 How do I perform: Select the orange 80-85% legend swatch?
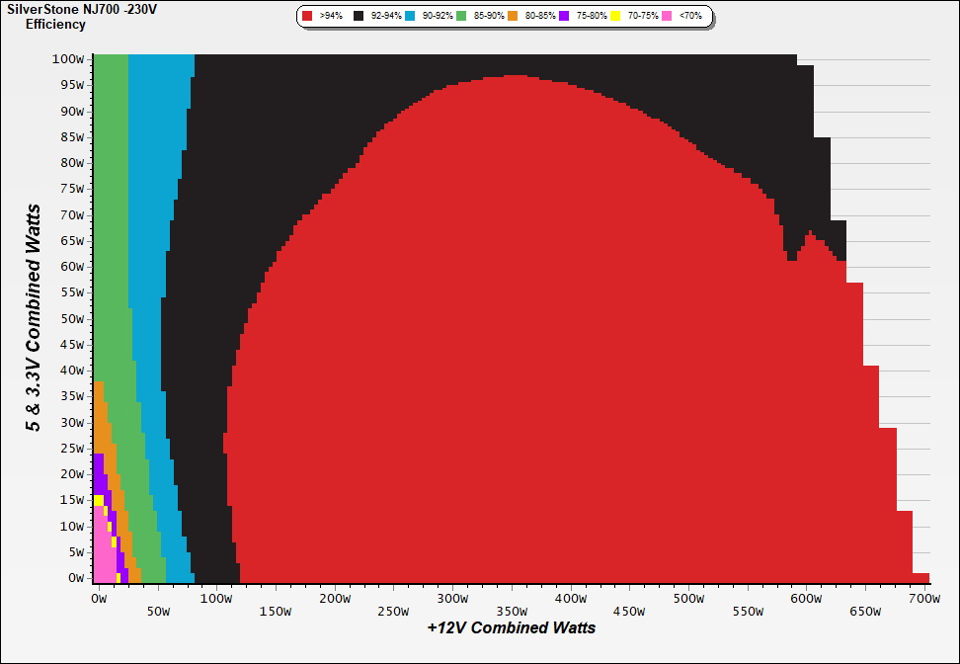[x=514, y=17]
